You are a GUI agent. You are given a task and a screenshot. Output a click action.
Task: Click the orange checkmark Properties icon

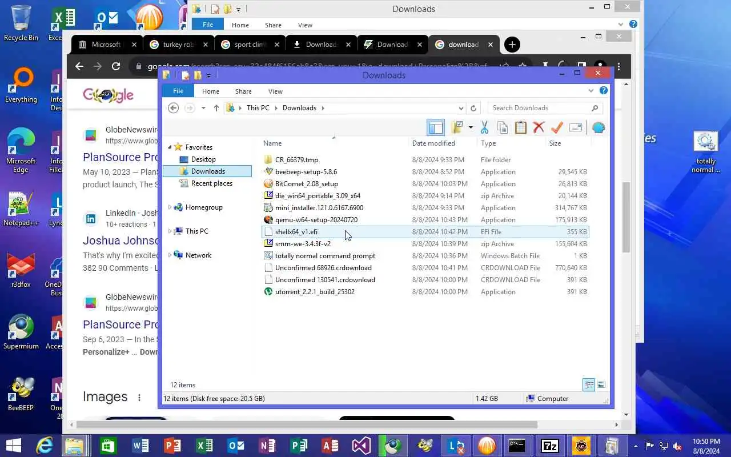pos(557,127)
